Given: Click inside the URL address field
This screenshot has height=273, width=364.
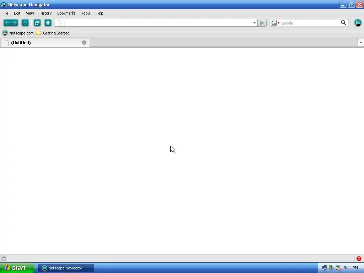Looking at the screenshot, I should [x=157, y=23].
